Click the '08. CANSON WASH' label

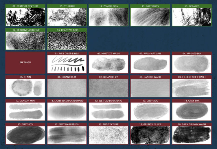coord(150,77)
